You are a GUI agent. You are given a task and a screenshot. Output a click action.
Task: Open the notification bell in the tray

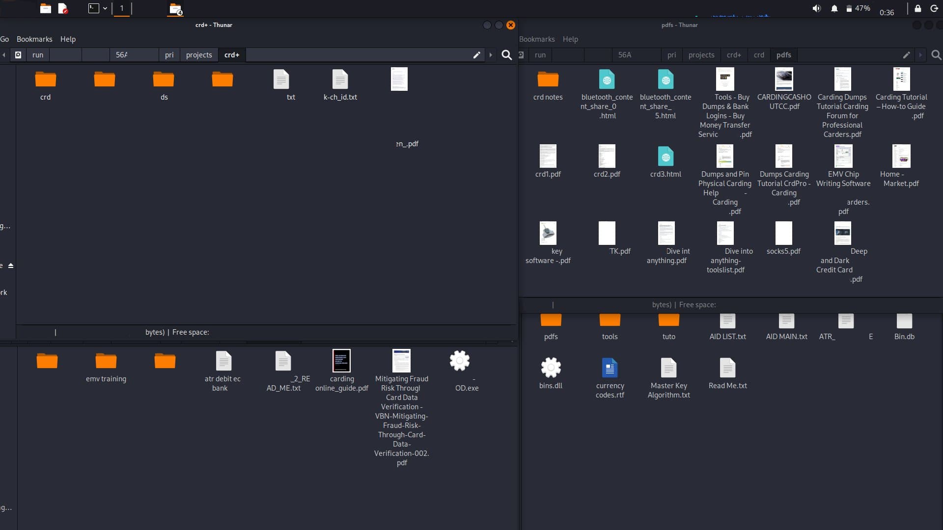click(x=834, y=8)
